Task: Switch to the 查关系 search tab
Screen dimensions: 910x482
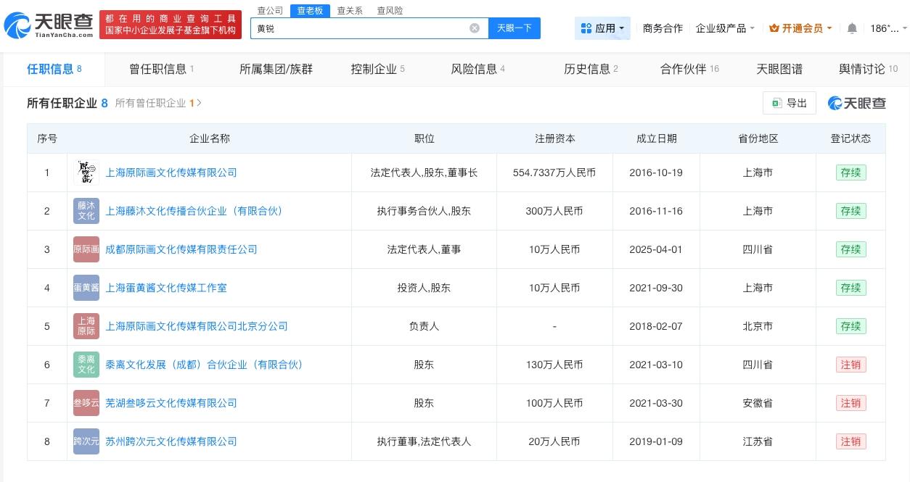Action: 350,11
